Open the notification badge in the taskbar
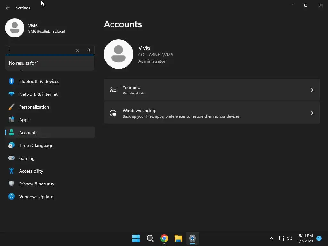 [319, 238]
